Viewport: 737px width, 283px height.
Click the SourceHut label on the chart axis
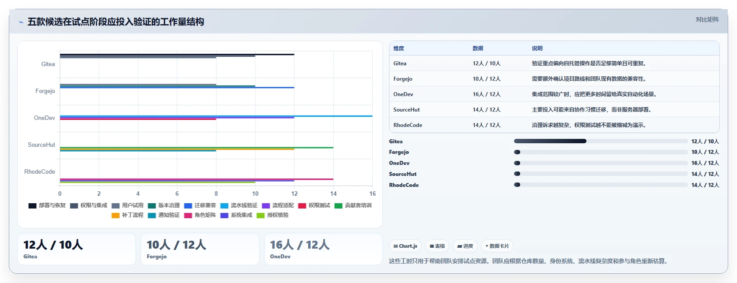coord(42,145)
